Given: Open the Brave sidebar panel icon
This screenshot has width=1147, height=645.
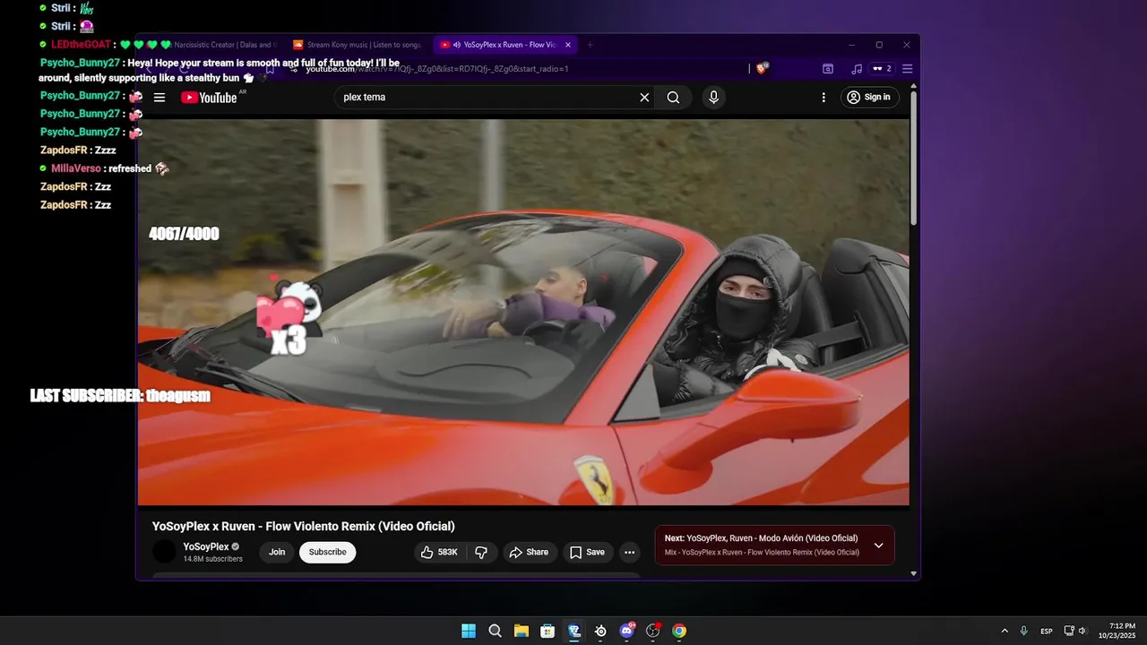Looking at the screenshot, I should 828,69.
